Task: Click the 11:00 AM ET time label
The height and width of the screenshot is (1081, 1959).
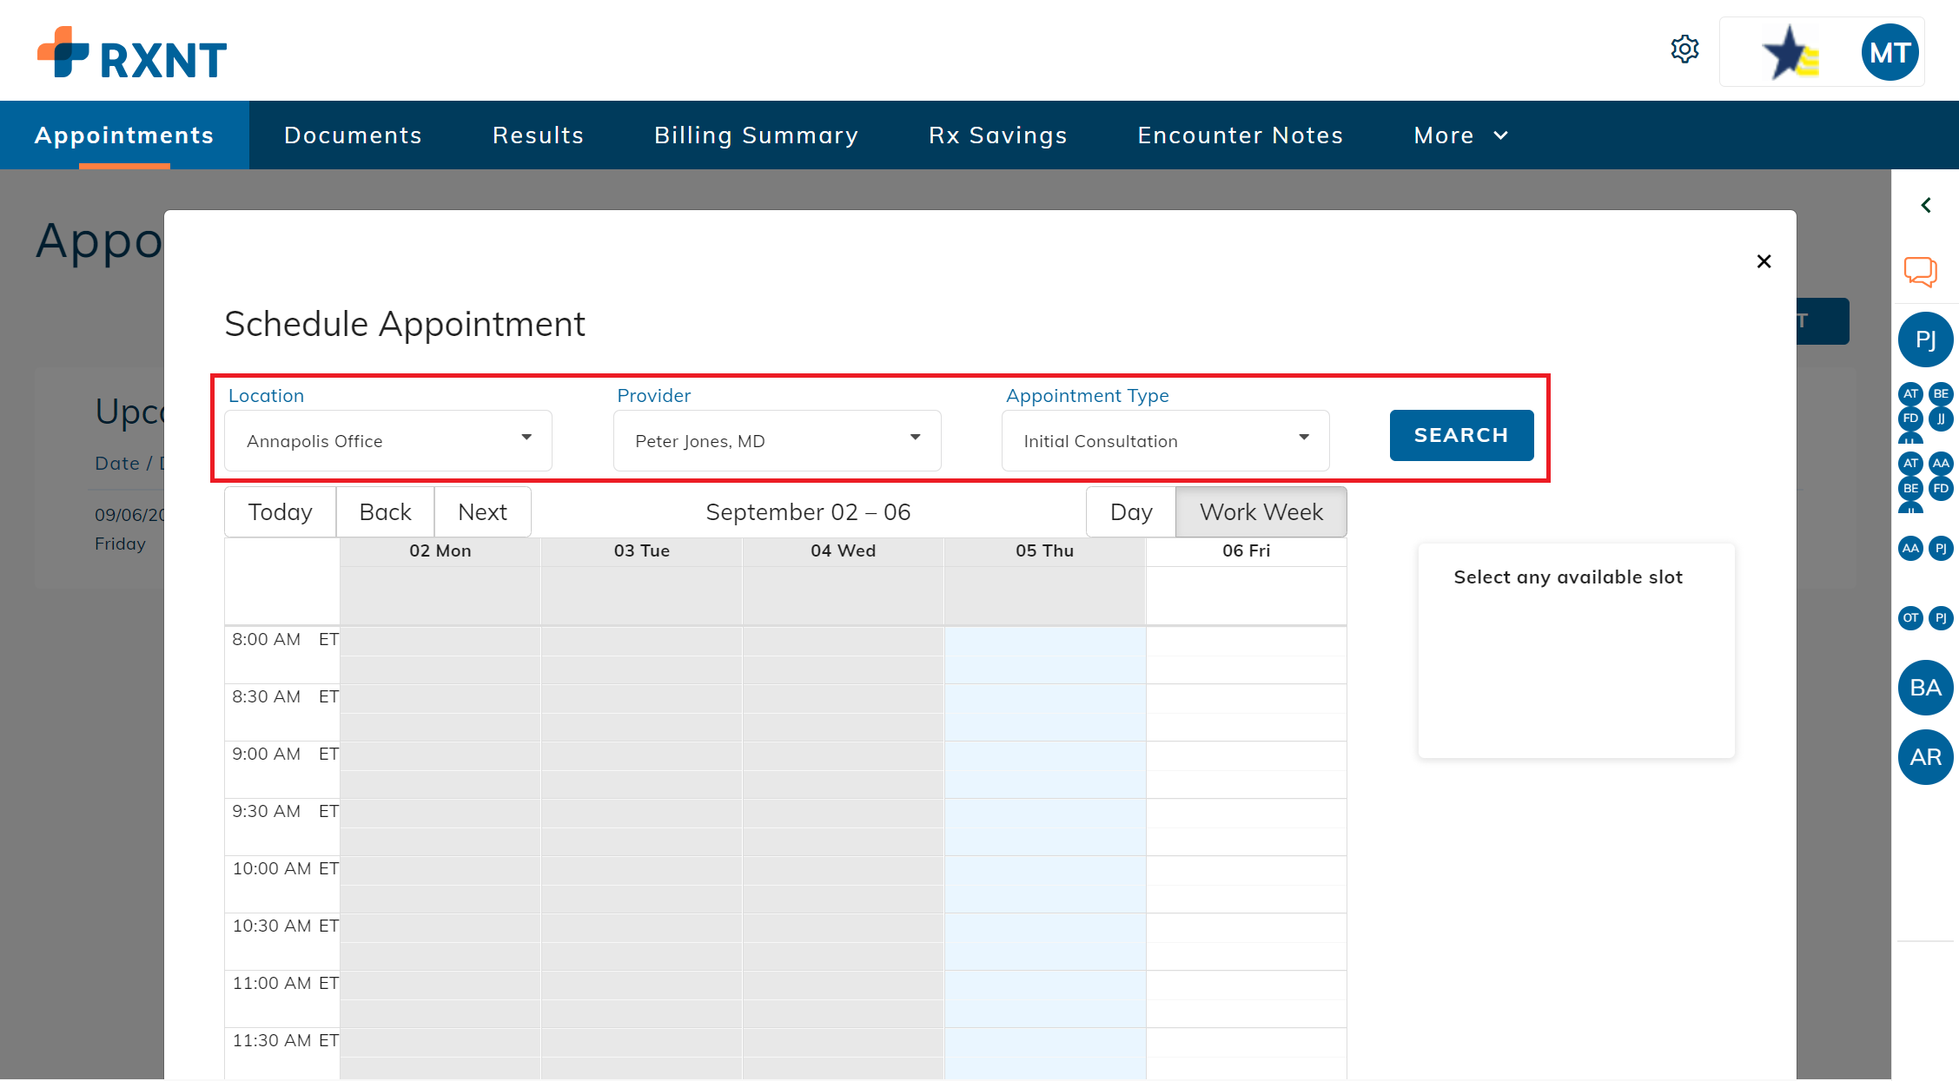Action: (285, 983)
